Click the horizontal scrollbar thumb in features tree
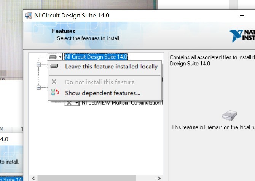The image size is (255, 181). tap(87, 178)
